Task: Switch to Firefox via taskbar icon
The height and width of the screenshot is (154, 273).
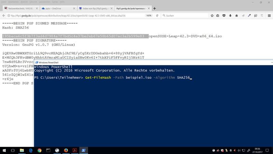Action: coord(66,150)
